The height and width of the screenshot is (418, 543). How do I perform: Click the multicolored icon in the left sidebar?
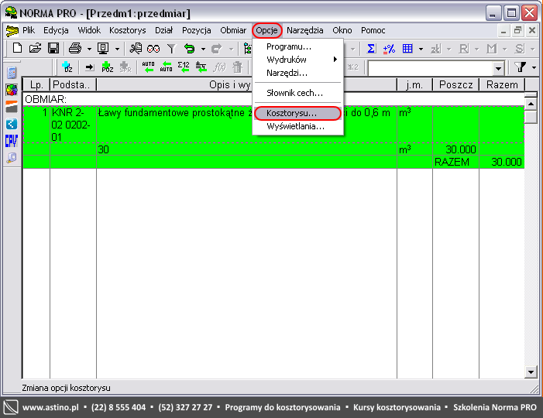[12, 90]
